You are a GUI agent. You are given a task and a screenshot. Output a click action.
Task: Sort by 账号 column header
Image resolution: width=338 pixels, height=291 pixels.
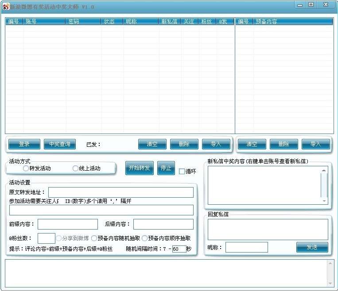[44, 22]
